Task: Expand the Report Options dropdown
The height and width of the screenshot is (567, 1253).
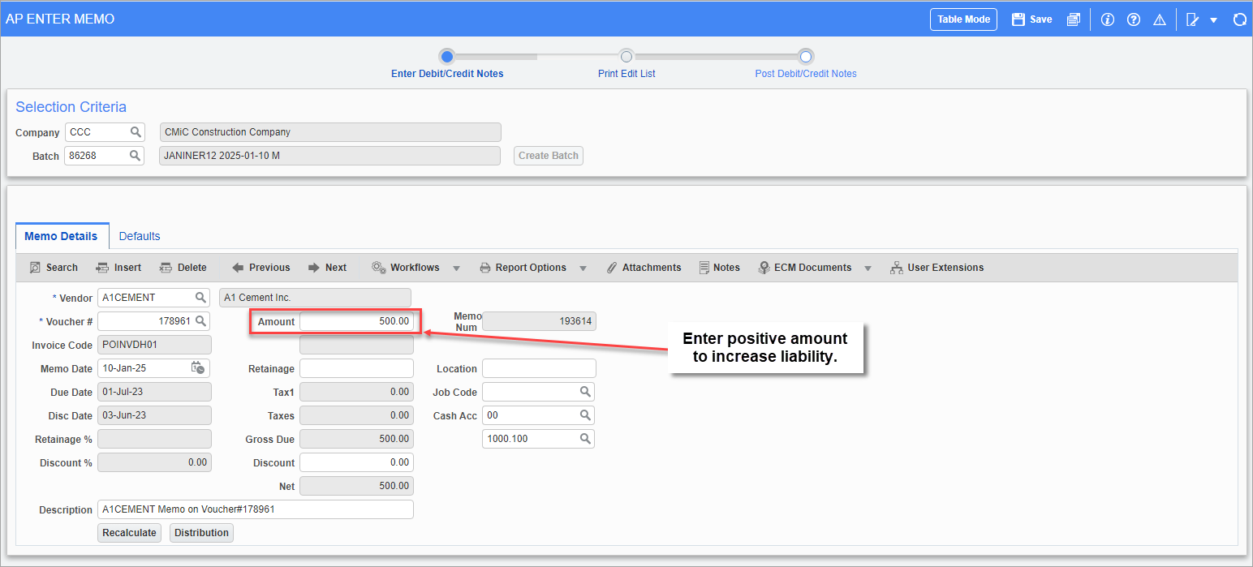Action: 583,268
